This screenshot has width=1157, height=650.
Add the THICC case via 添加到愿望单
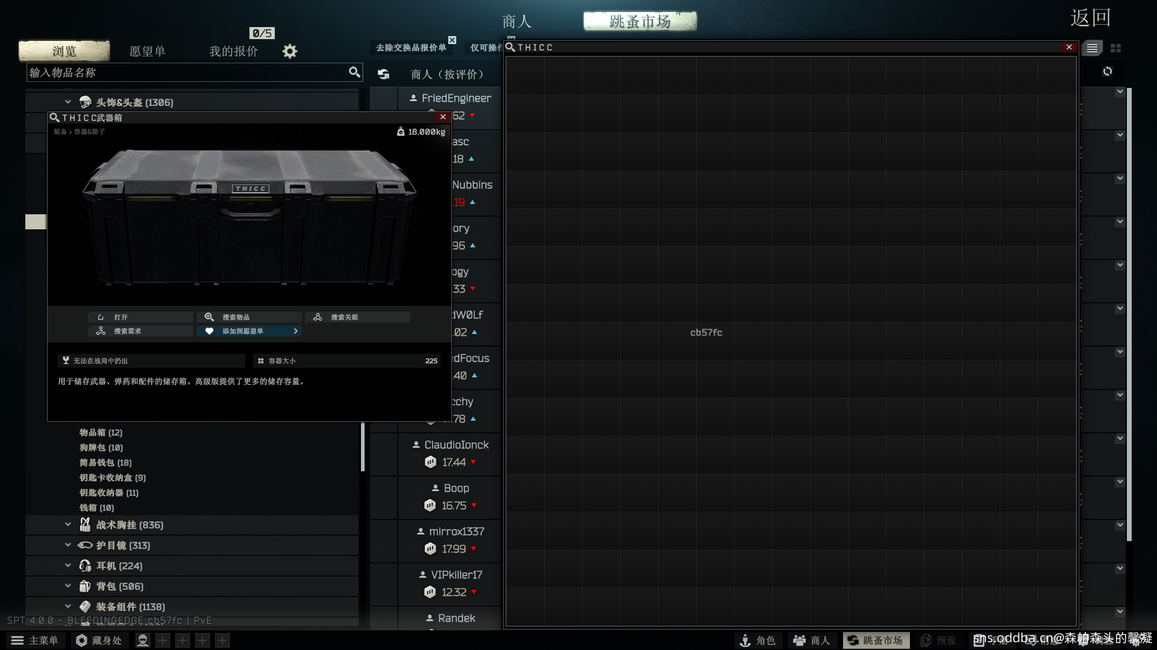pyautogui.click(x=249, y=331)
